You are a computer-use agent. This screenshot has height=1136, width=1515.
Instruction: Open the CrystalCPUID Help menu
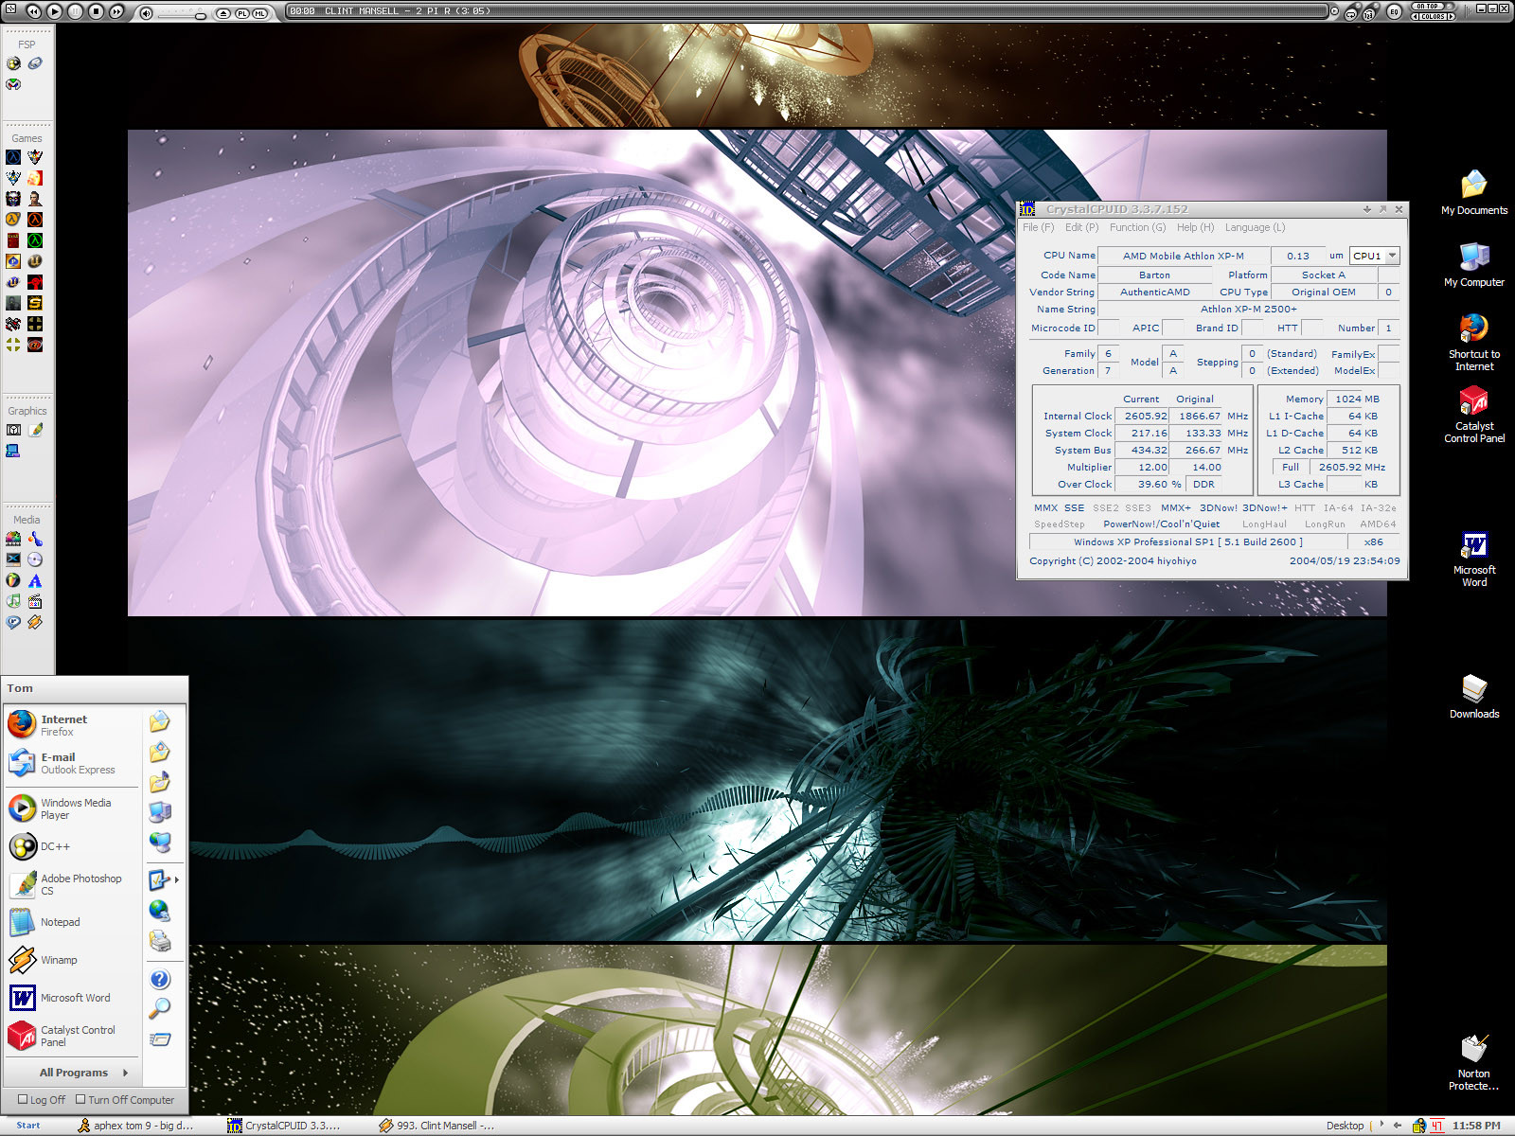coord(1195,227)
